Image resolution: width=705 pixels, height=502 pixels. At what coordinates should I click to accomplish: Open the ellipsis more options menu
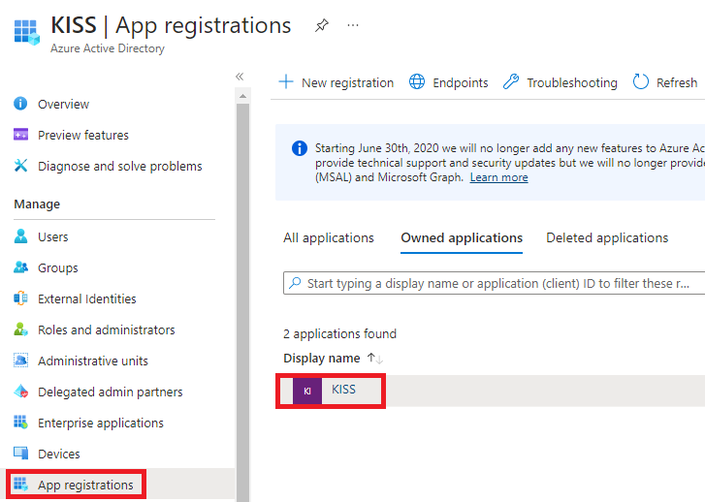click(x=353, y=25)
